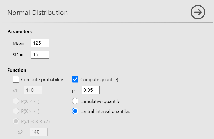Click the right-arrow circle icon

[198, 12]
